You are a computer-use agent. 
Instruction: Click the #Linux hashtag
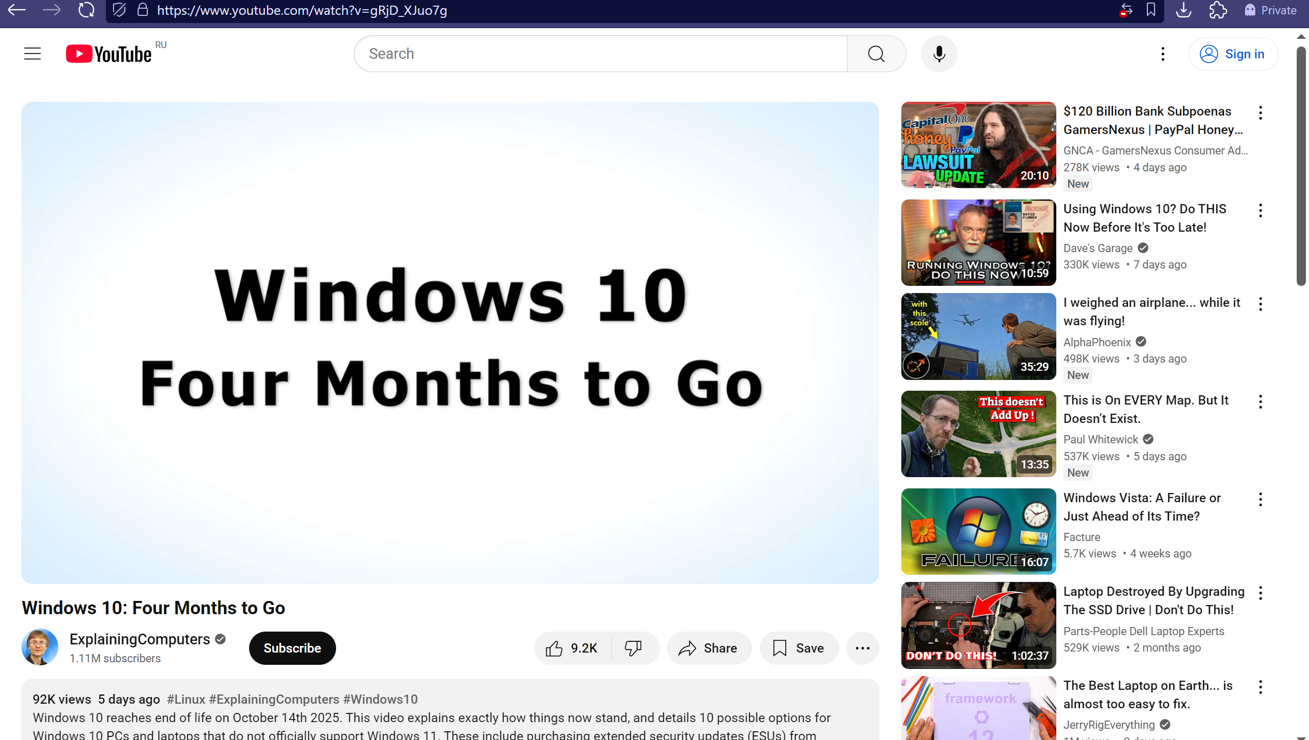point(186,699)
